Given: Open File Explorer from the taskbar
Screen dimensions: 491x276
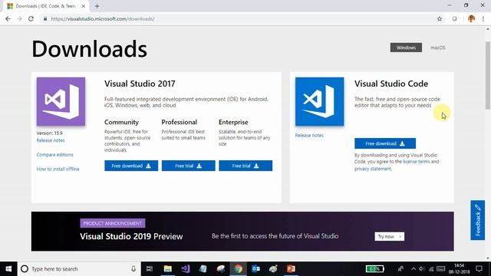Looking at the screenshot, I should (168, 269).
